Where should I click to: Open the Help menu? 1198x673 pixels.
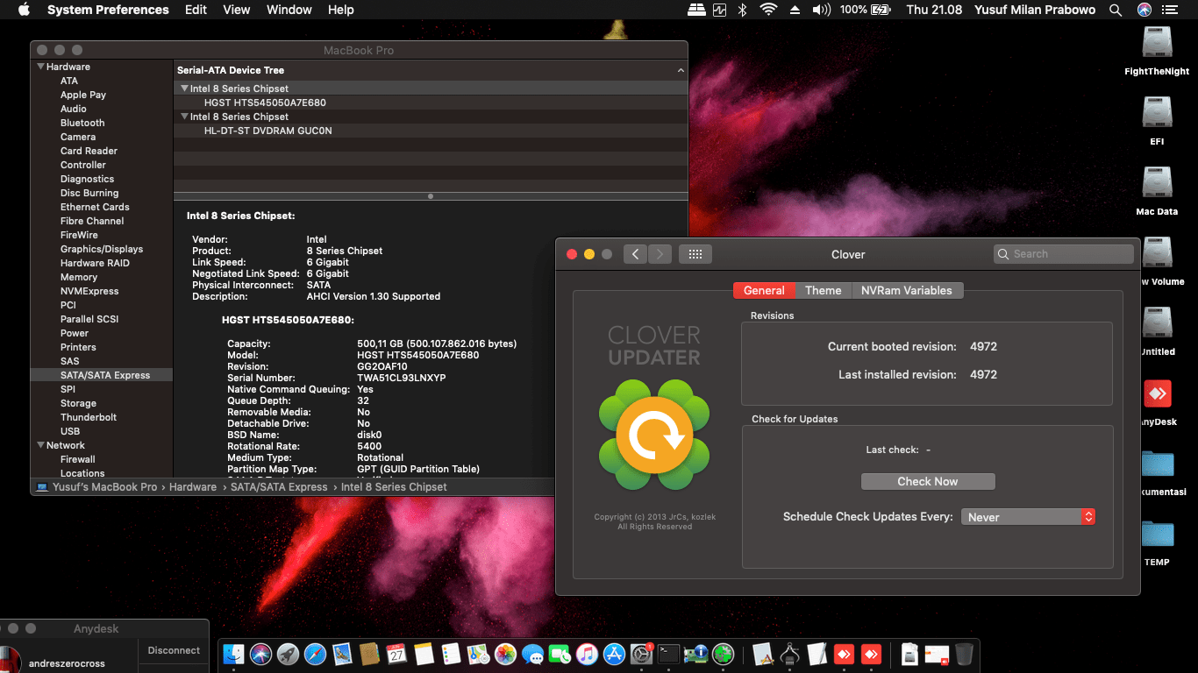[x=340, y=10]
